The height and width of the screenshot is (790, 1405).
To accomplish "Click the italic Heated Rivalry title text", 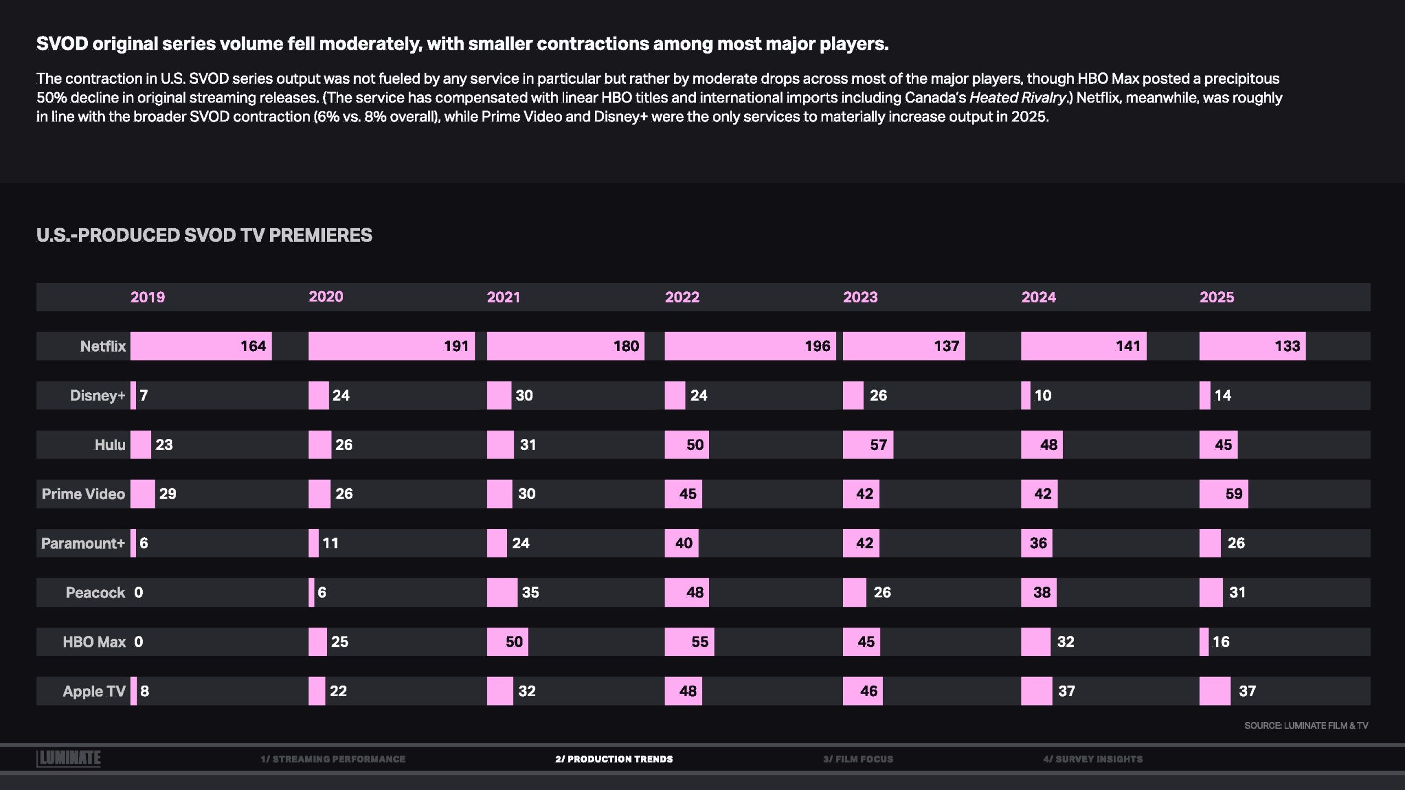I will pos(1017,98).
